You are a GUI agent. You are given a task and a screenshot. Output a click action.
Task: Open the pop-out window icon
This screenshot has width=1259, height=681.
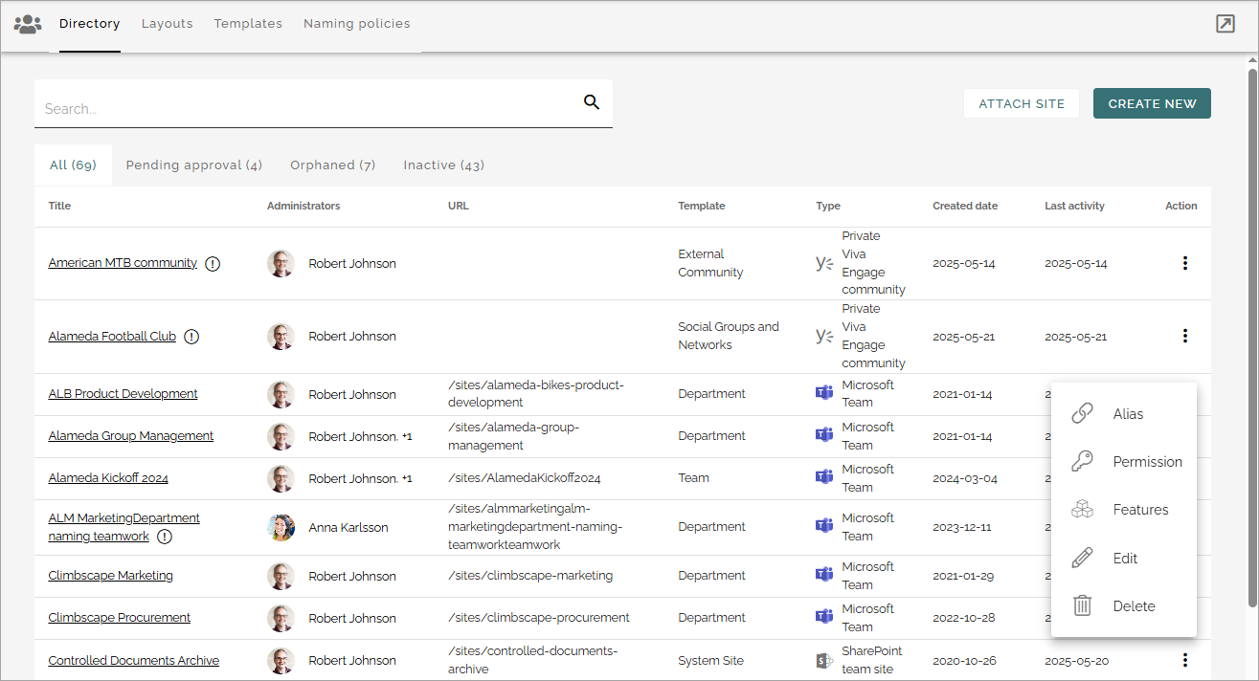(1225, 24)
